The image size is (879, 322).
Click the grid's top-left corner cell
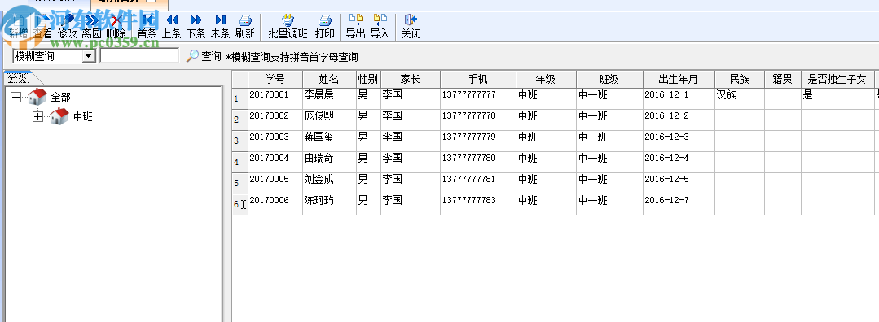point(240,79)
